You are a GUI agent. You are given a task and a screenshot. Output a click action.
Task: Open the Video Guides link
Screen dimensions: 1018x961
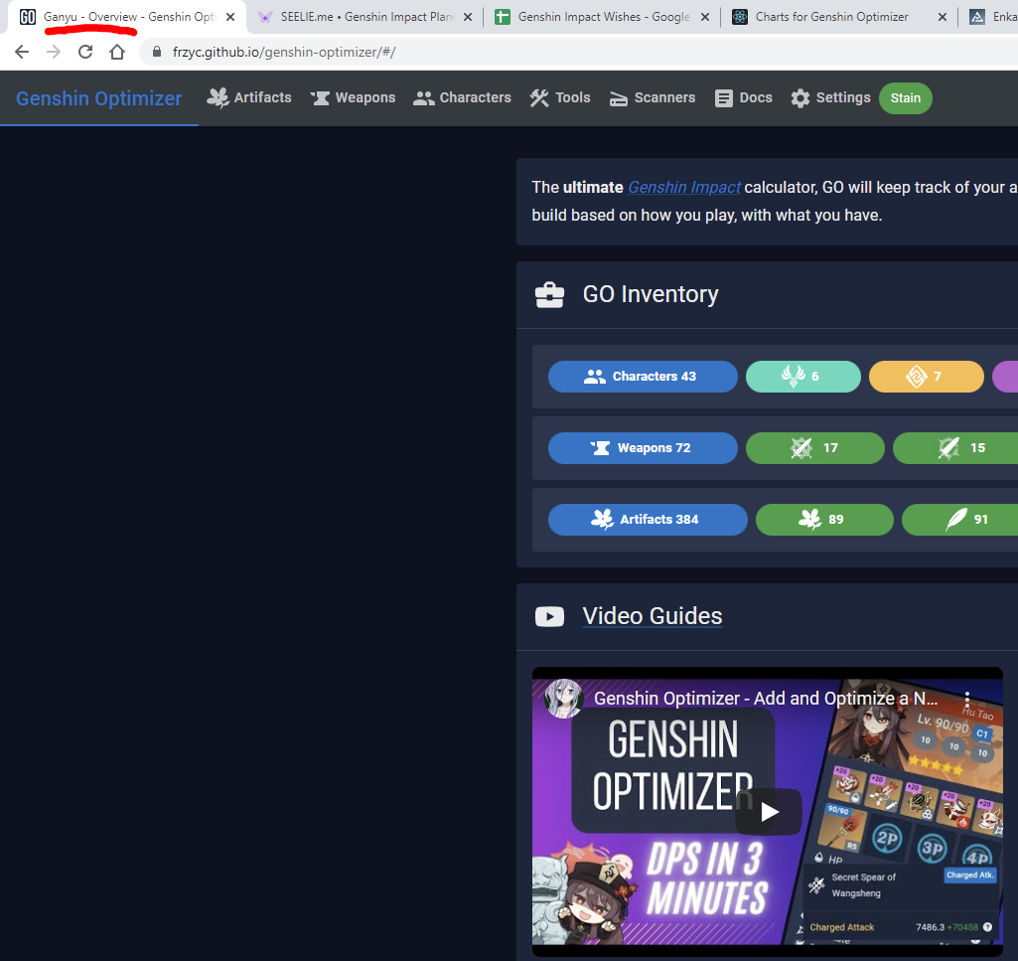tap(652, 616)
